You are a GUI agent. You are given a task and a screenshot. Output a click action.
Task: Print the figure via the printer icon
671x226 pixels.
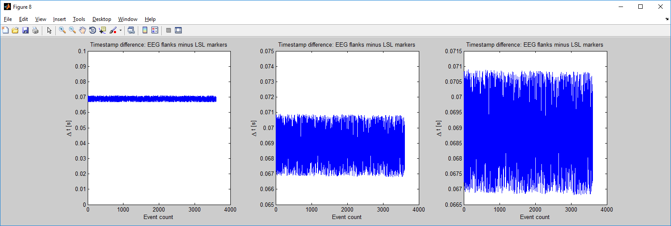(35, 30)
